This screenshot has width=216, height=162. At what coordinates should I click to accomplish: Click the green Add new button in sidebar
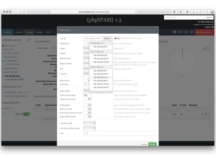pos(26,114)
